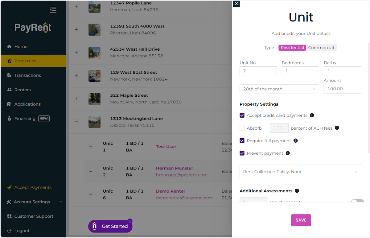Show info for Additional Assessments

(x=297, y=191)
